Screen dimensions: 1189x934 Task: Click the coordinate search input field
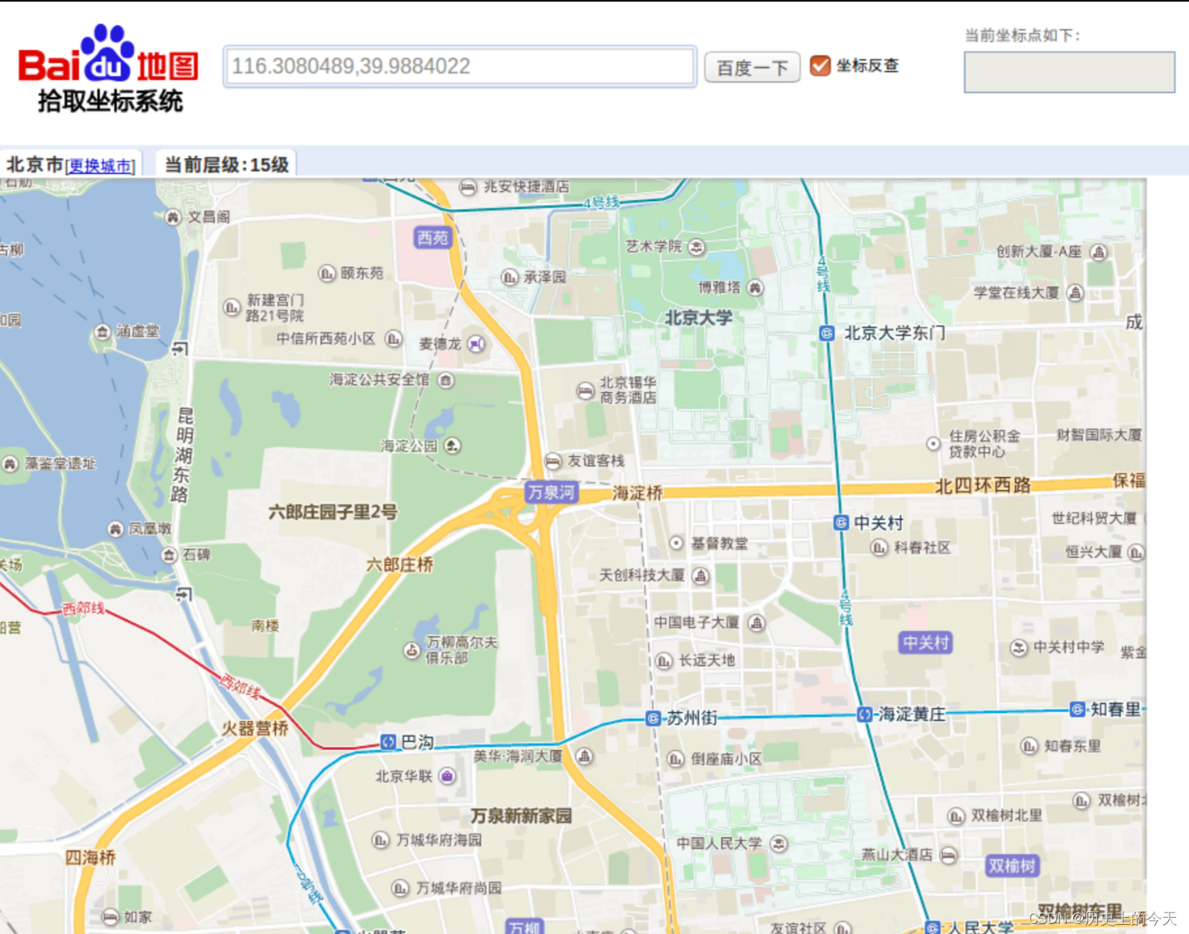click(x=460, y=66)
